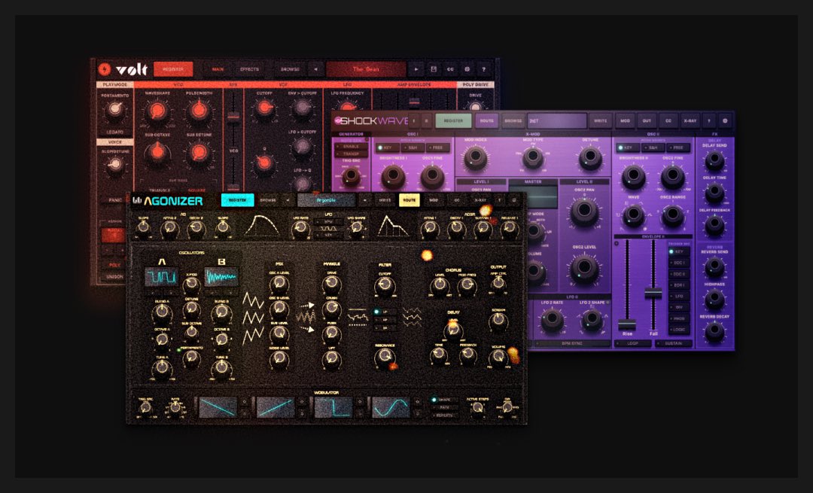Click the Shockwave REGISTER button

[453, 120]
